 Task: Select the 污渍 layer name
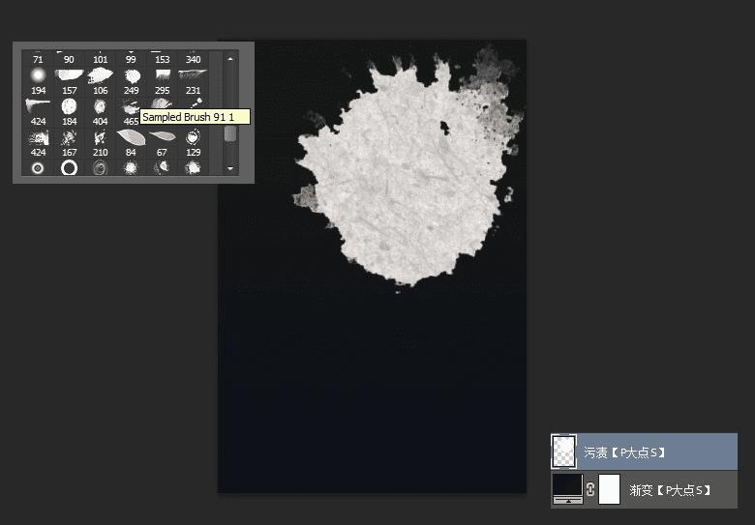(623, 452)
